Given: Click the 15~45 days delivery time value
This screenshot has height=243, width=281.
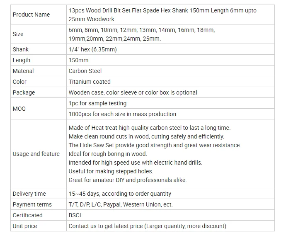Looking at the screenshot, I should click(x=120, y=194).
